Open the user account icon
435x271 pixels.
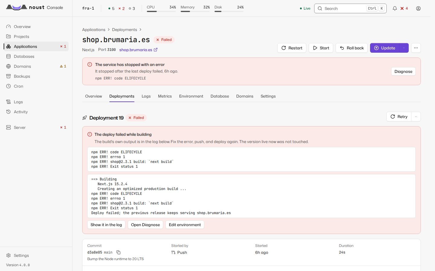418,8
